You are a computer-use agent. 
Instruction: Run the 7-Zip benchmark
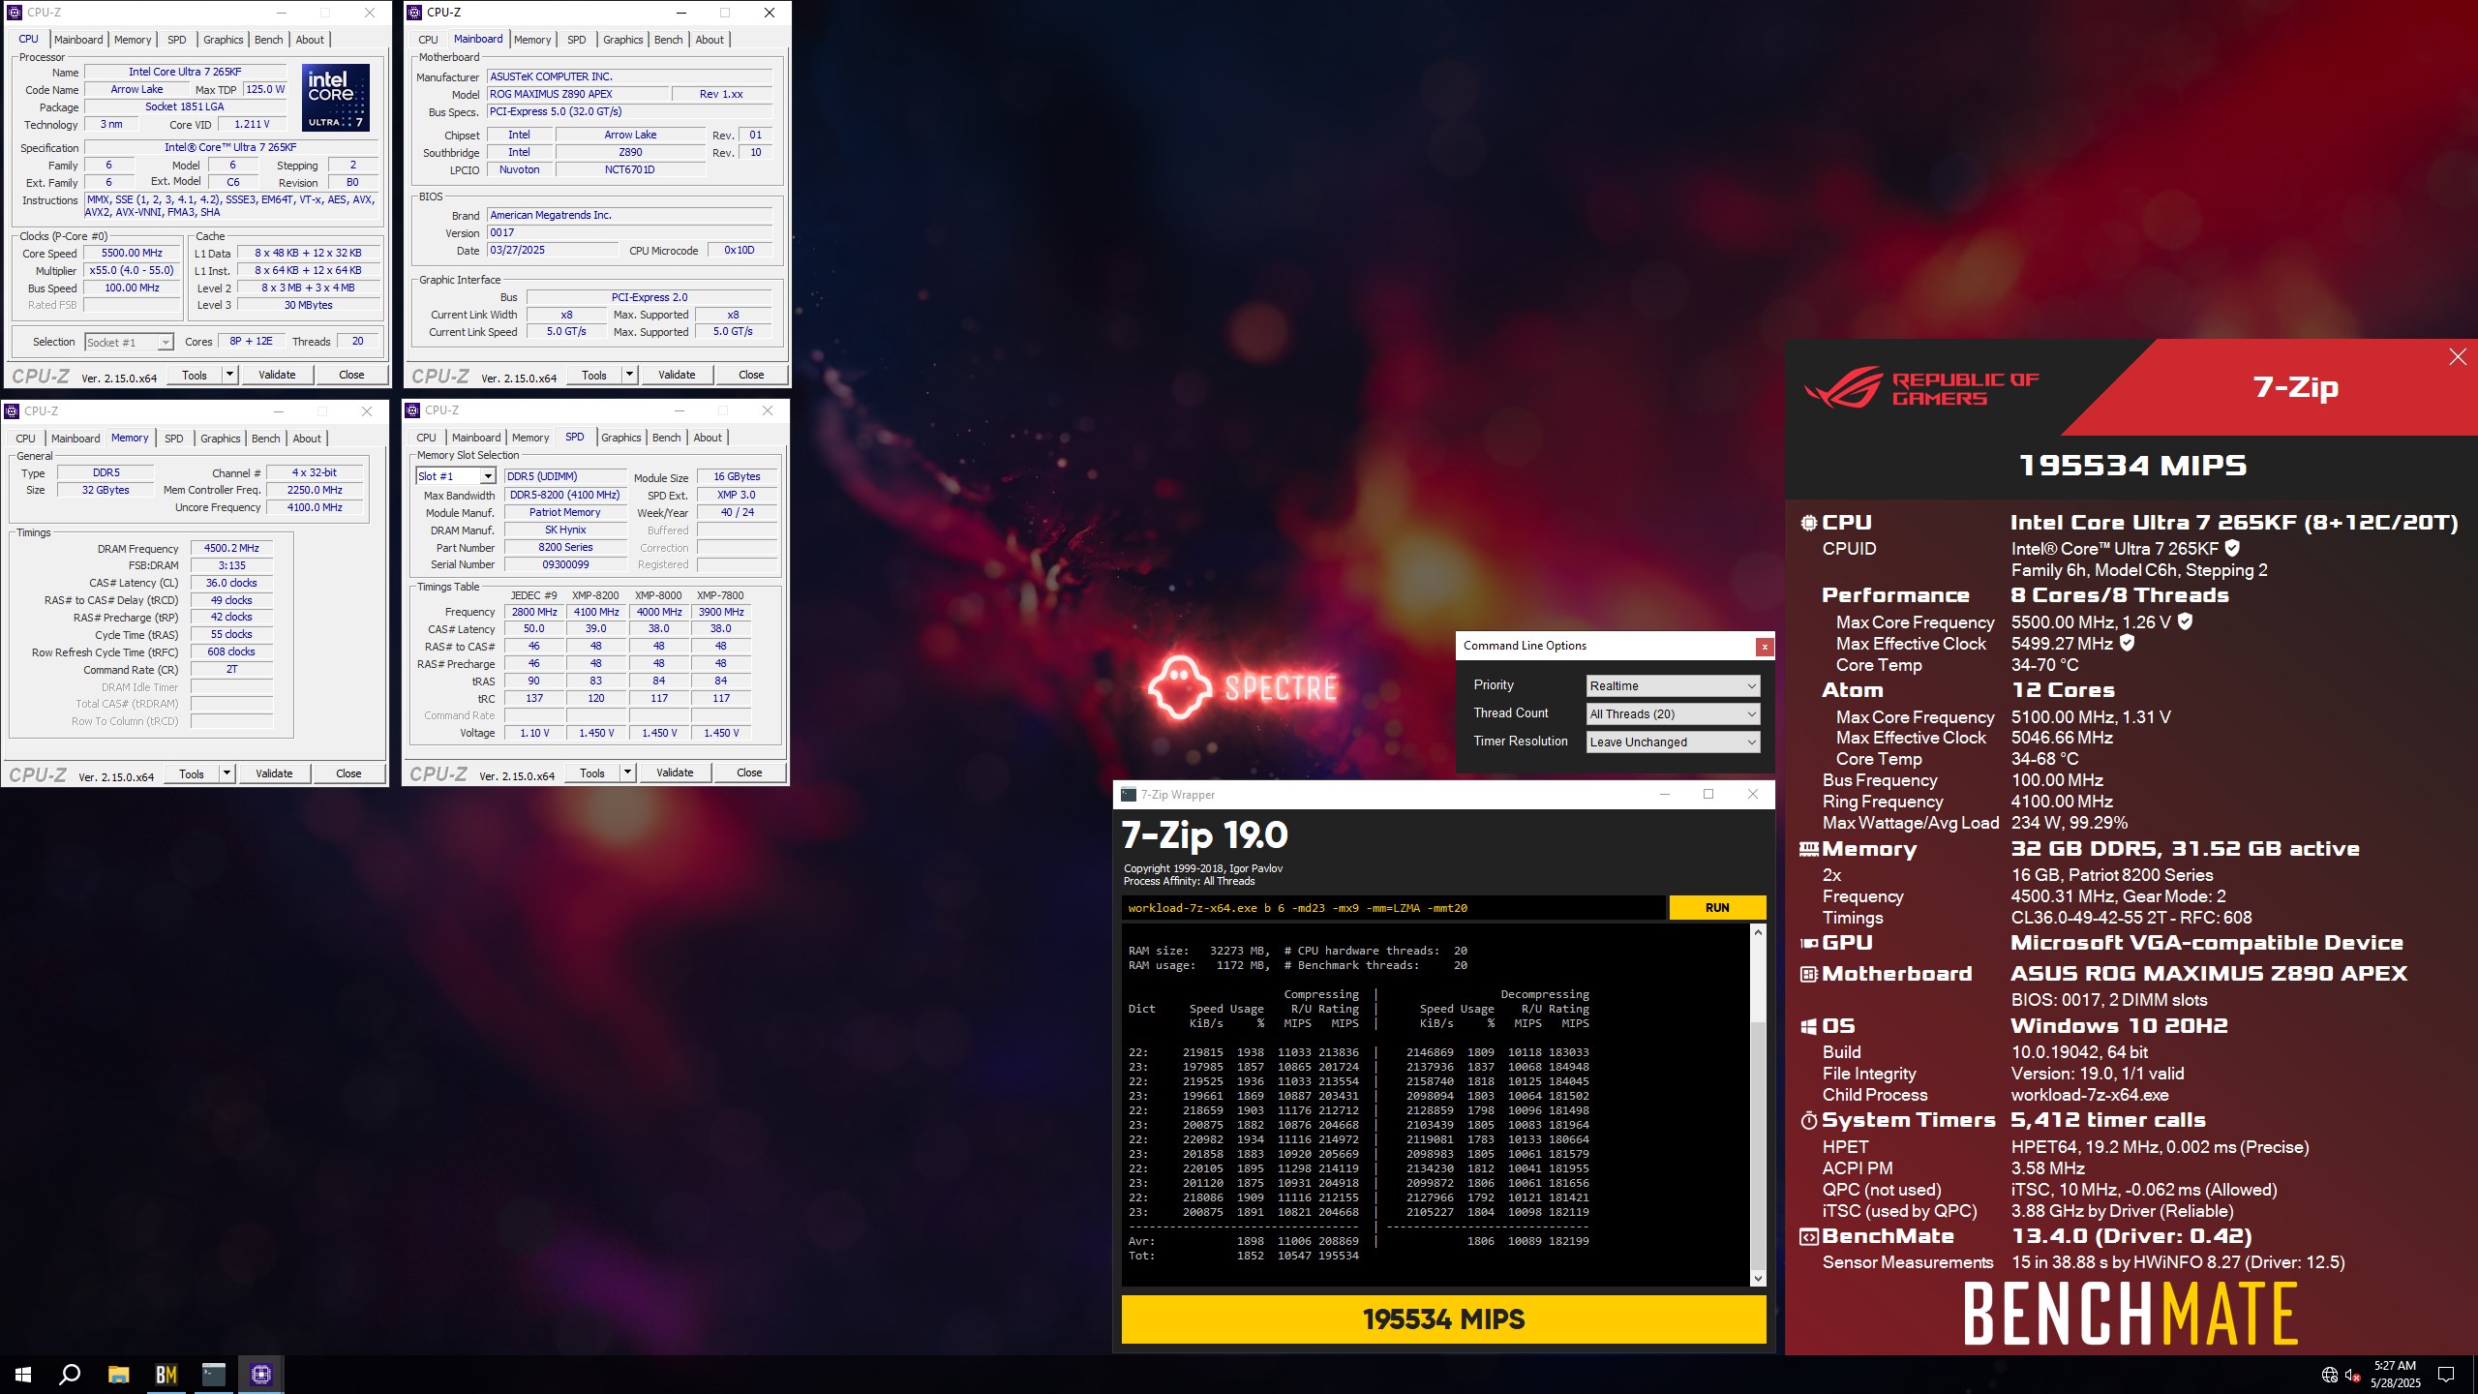click(x=1717, y=908)
